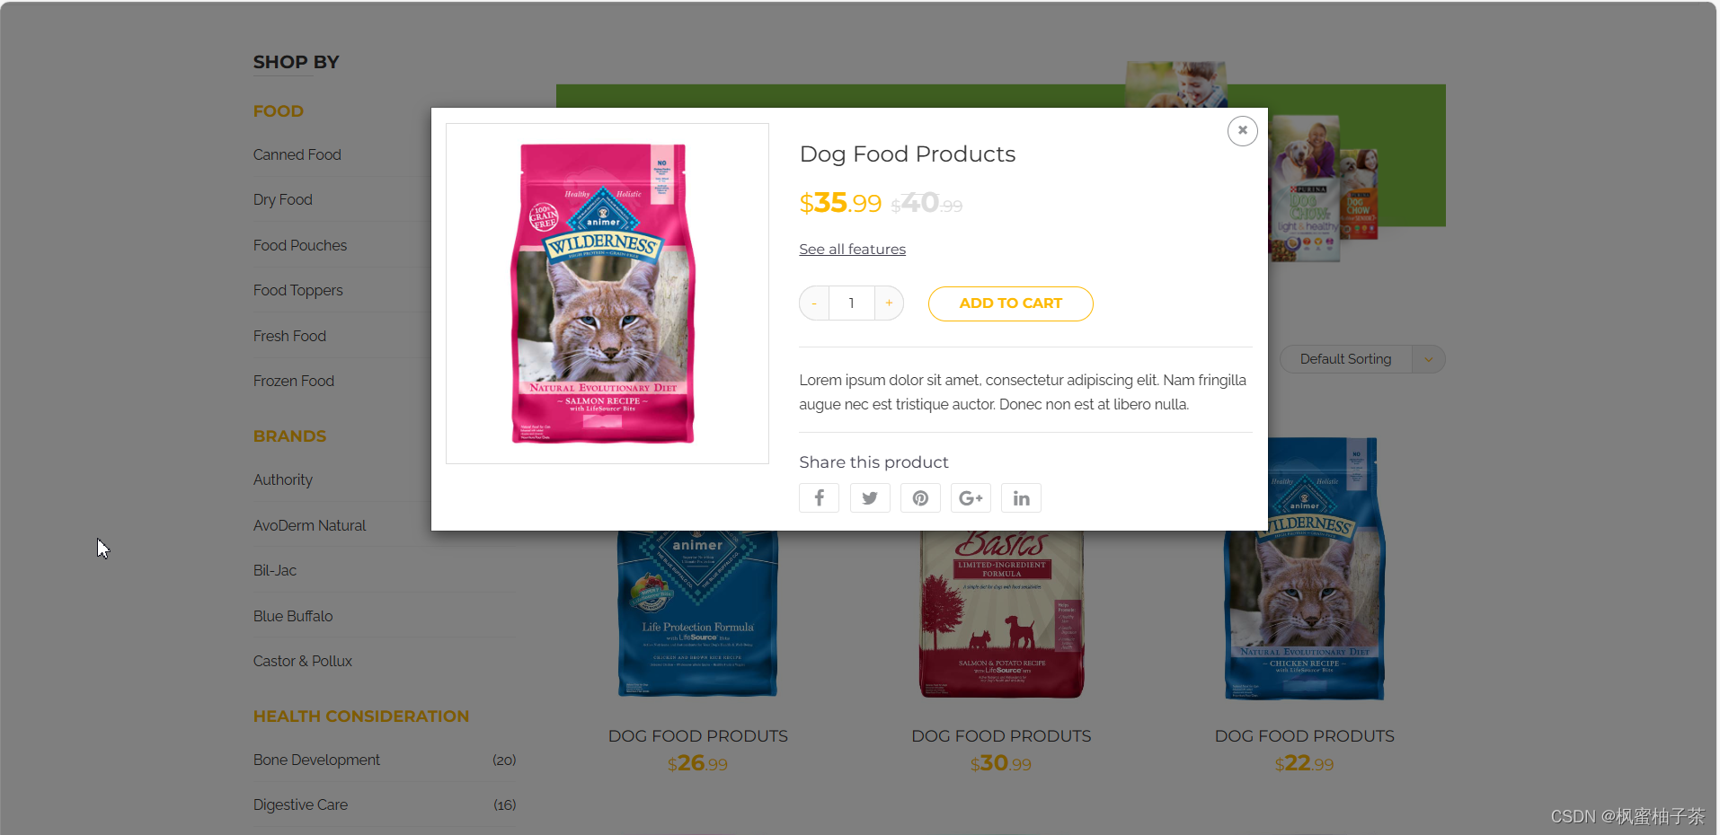This screenshot has width=1720, height=835.
Task: Click the Share this product heading
Action: (873, 462)
